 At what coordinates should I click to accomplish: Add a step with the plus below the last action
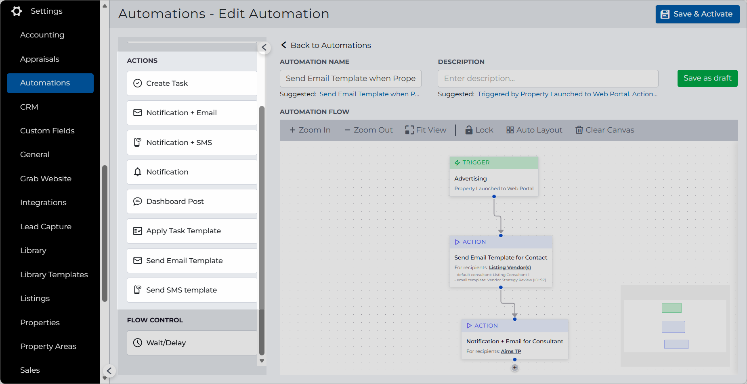515,367
